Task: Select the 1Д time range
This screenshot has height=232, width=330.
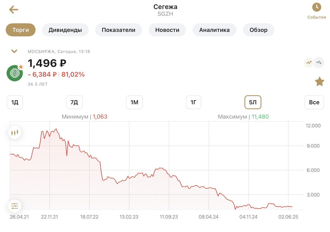Action: 15,102
